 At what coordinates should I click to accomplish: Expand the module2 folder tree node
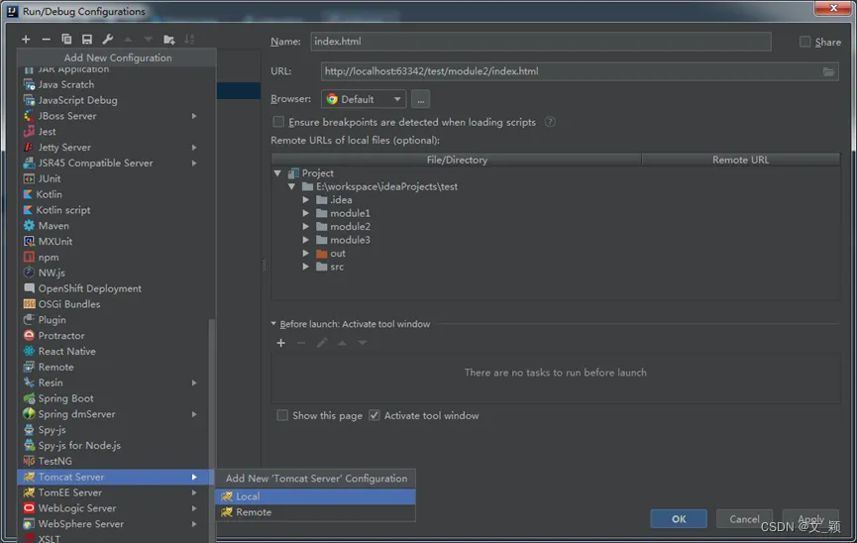click(x=306, y=227)
